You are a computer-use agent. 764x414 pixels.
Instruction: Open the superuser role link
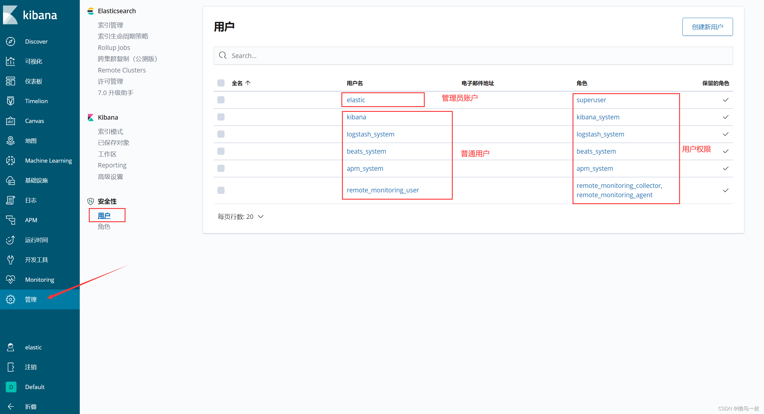tap(591, 100)
